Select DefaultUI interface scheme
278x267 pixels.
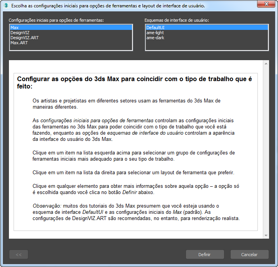click(207, 28)
